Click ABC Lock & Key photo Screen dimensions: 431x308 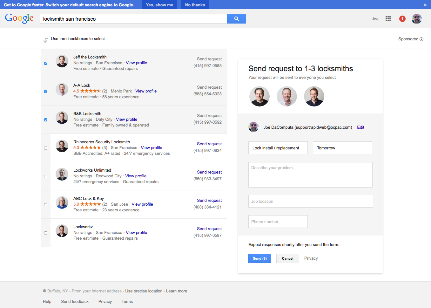[x=62, y=202]
